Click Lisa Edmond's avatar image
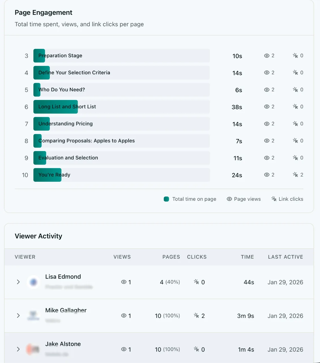 pos(33,282)
